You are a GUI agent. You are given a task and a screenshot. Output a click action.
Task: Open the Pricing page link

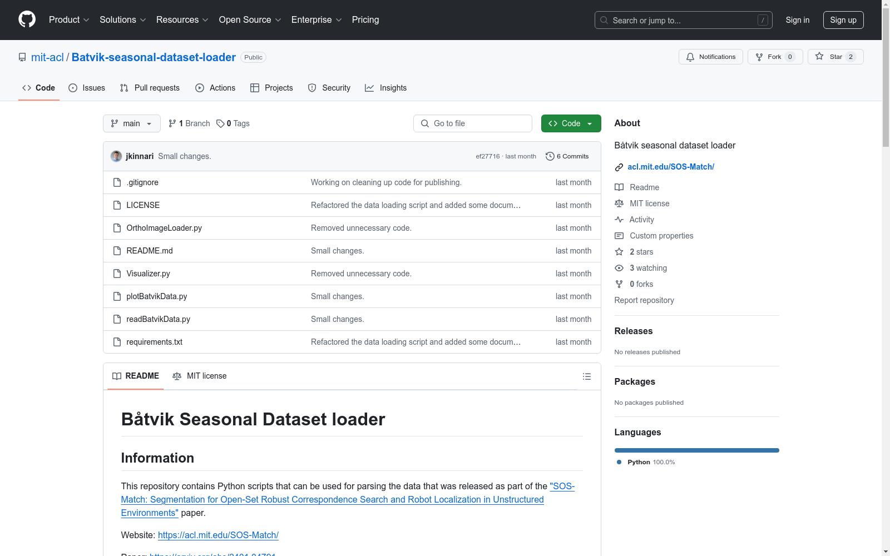tap(365, 20)
